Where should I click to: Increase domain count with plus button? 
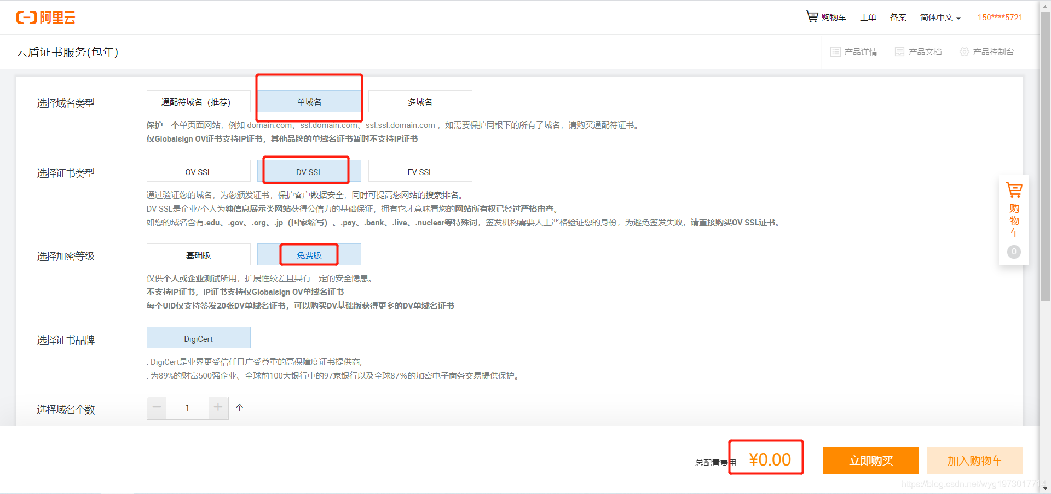[218, 408]
